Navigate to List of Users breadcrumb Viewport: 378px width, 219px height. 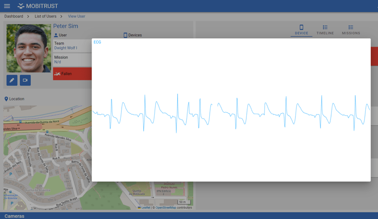[46, 16]
